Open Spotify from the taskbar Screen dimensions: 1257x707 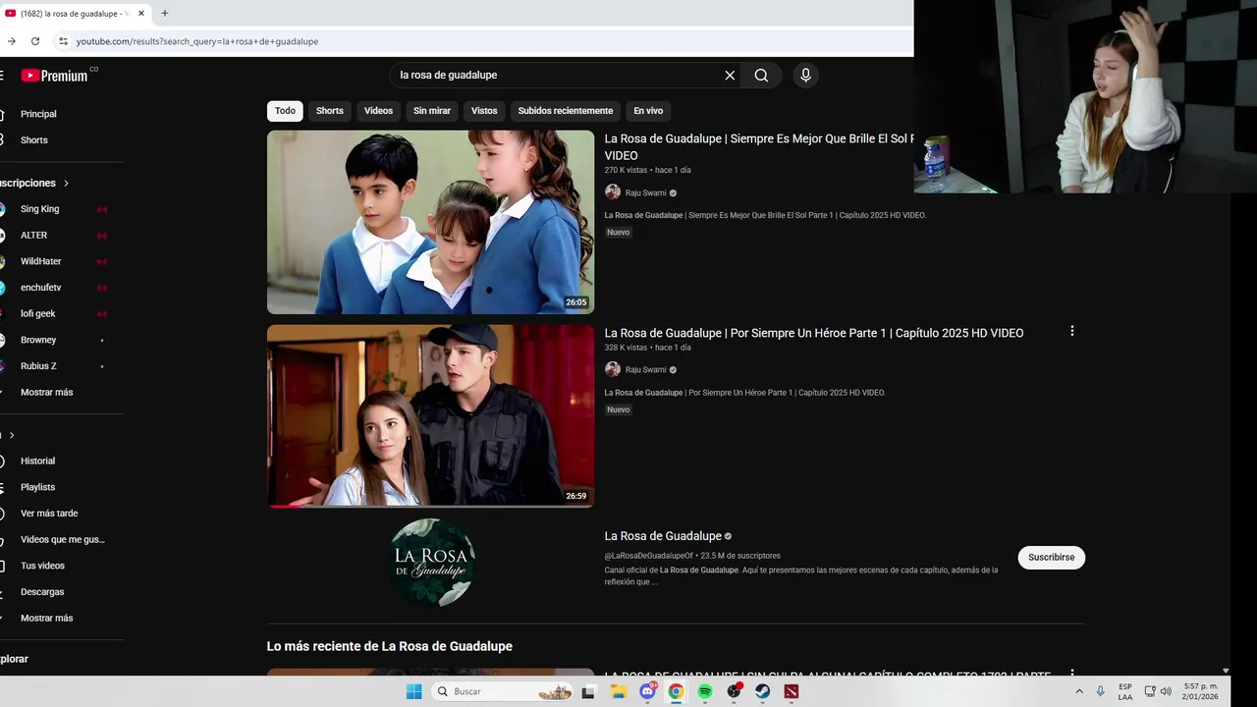705,691
